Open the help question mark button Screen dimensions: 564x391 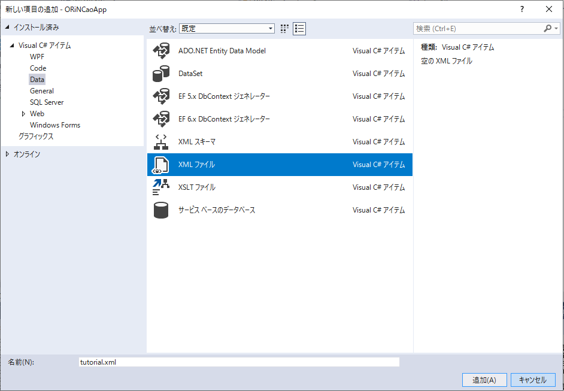pyautogui.click(x=522, y=10)
